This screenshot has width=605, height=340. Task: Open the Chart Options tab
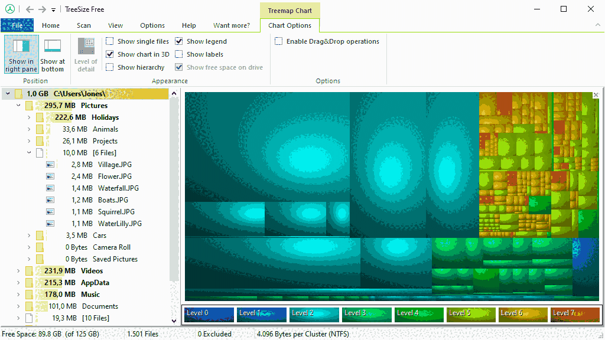(290, 25)
